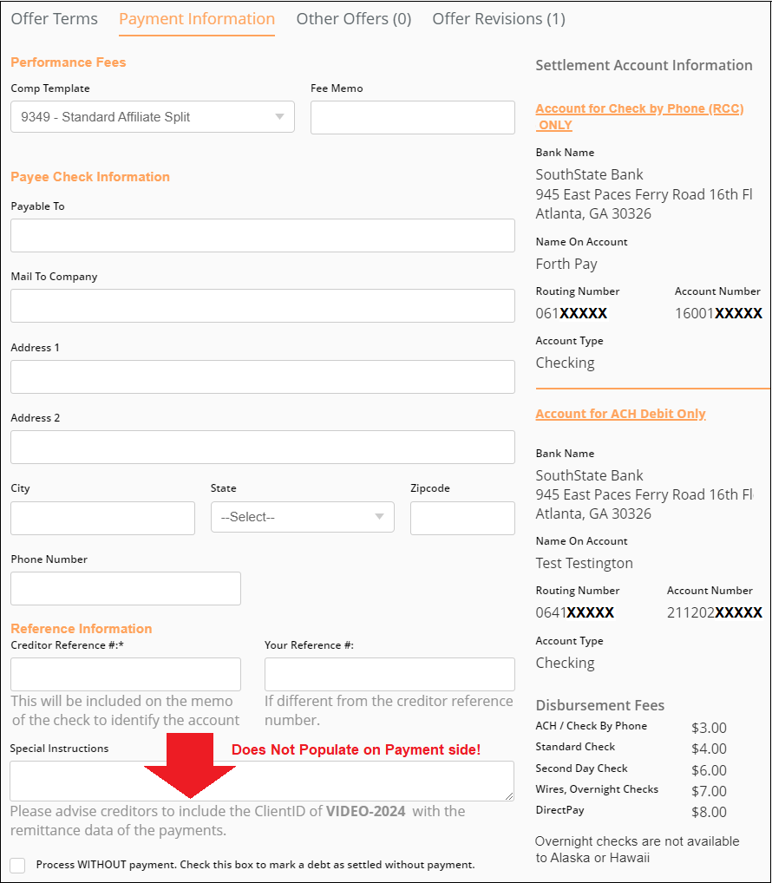Click the Settlement Account Information heading
Viewport: 772px width, 883px height.
click(644, 65)
